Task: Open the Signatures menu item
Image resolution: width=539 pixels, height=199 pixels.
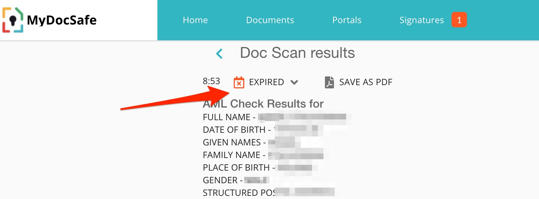Action: coord(422,20)
